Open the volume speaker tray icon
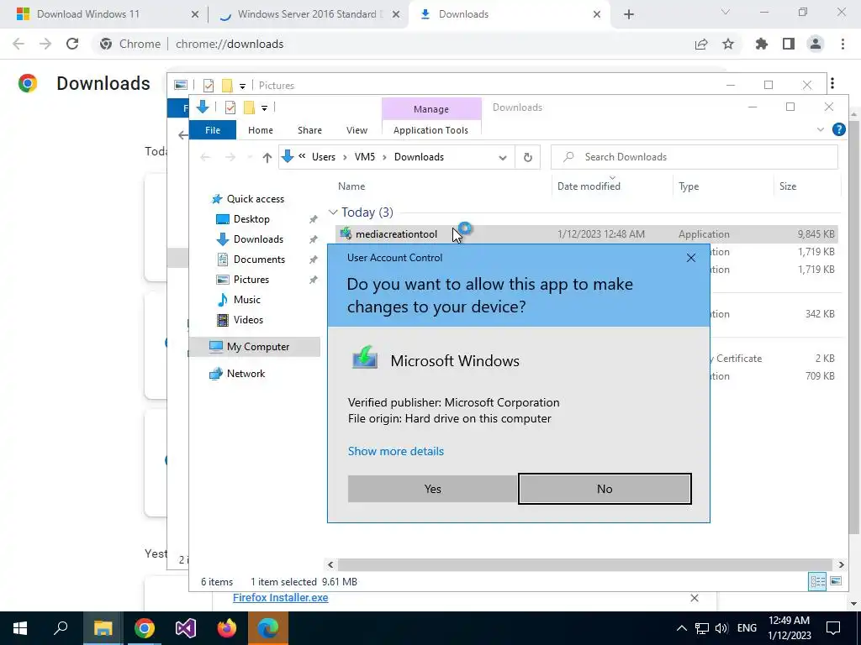Viewport: 861px width, 645px height. click(x=721, y=628)
